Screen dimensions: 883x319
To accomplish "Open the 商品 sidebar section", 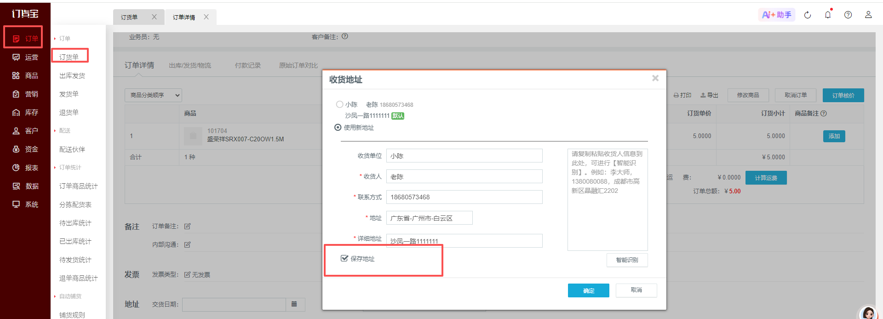I will click(25, 75).
